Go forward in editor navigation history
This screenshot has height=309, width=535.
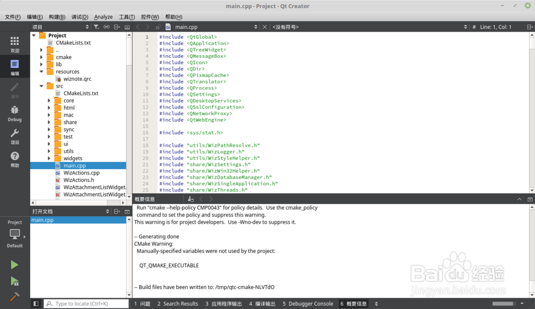click(x=148, y=27)
